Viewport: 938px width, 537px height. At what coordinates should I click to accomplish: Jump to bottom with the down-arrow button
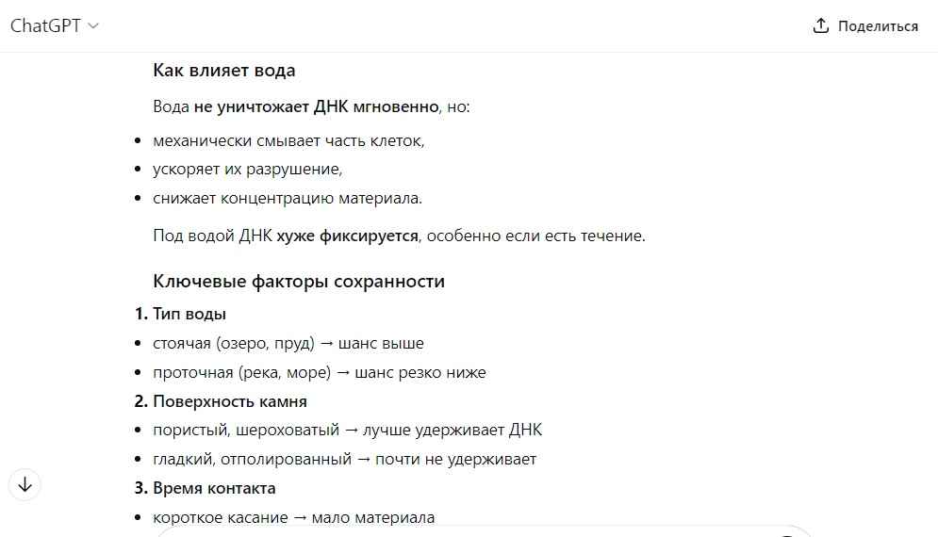25,484
